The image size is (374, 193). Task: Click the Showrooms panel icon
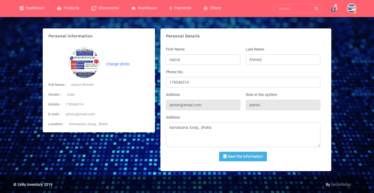[x=94, y=8]
